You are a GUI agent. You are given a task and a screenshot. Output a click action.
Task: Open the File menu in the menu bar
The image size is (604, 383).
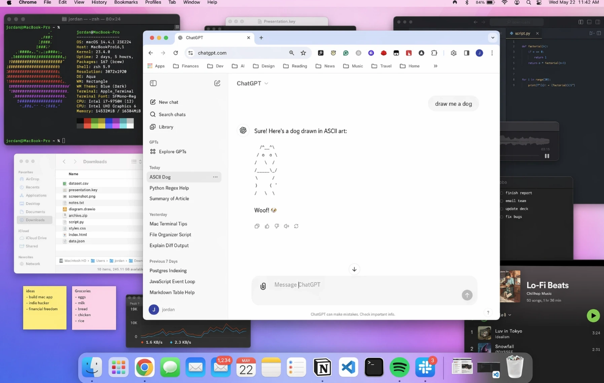tap(47, 2)
